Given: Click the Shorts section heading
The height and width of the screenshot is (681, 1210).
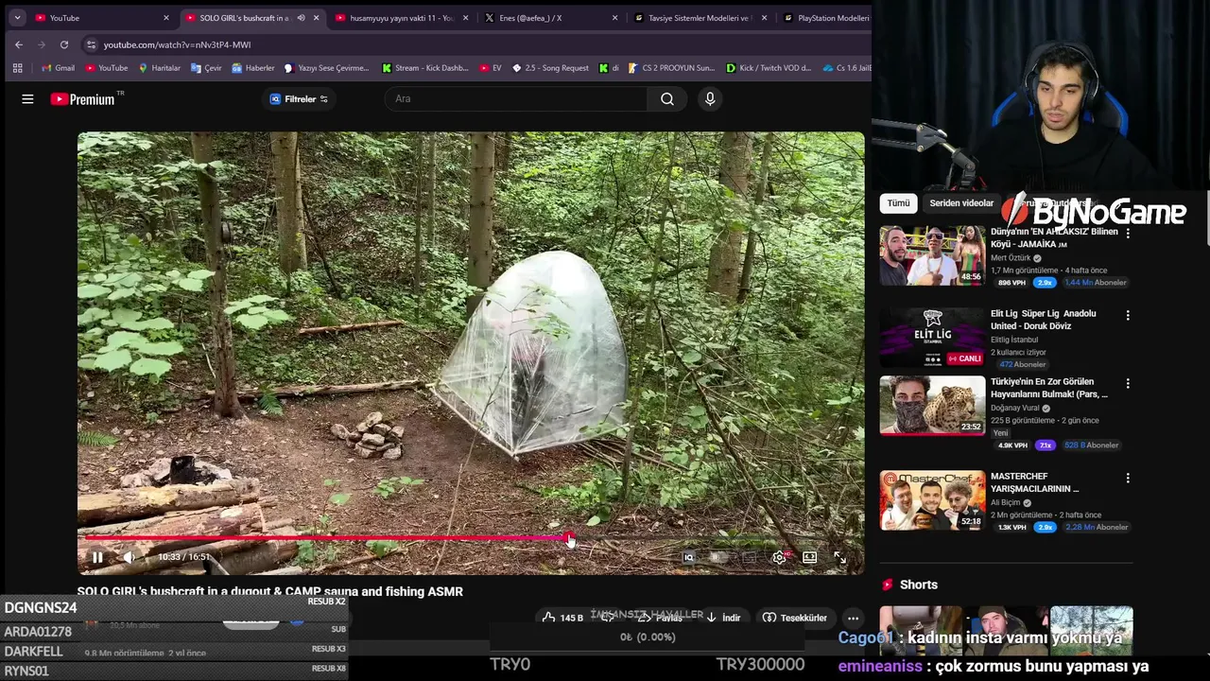Looking at the screenshot, I should pos(919,585).
